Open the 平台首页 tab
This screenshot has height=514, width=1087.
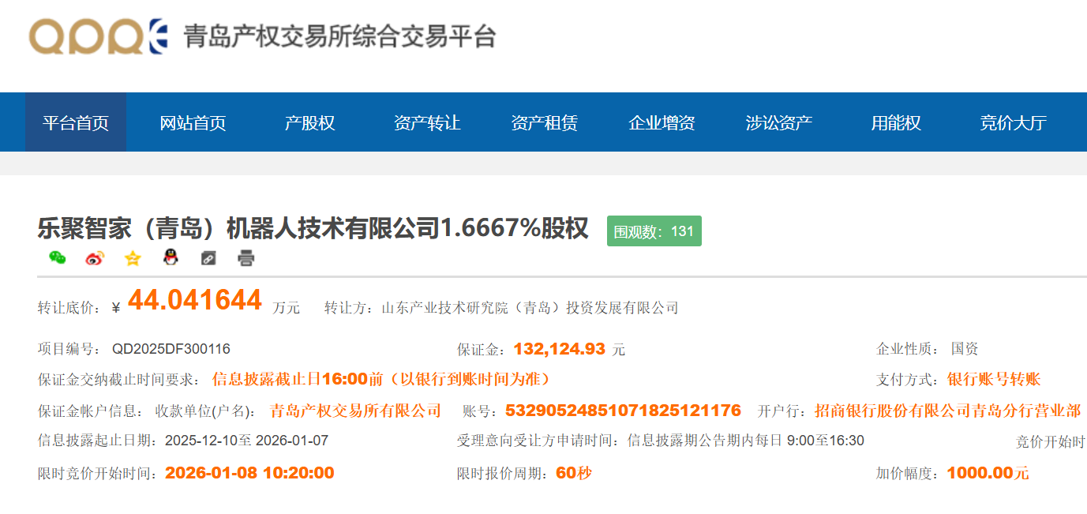point(76,122)
